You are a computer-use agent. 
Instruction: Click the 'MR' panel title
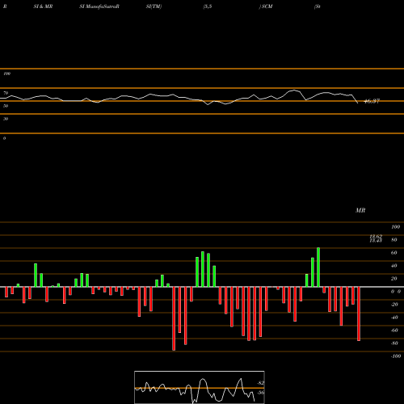coord(360,210)
